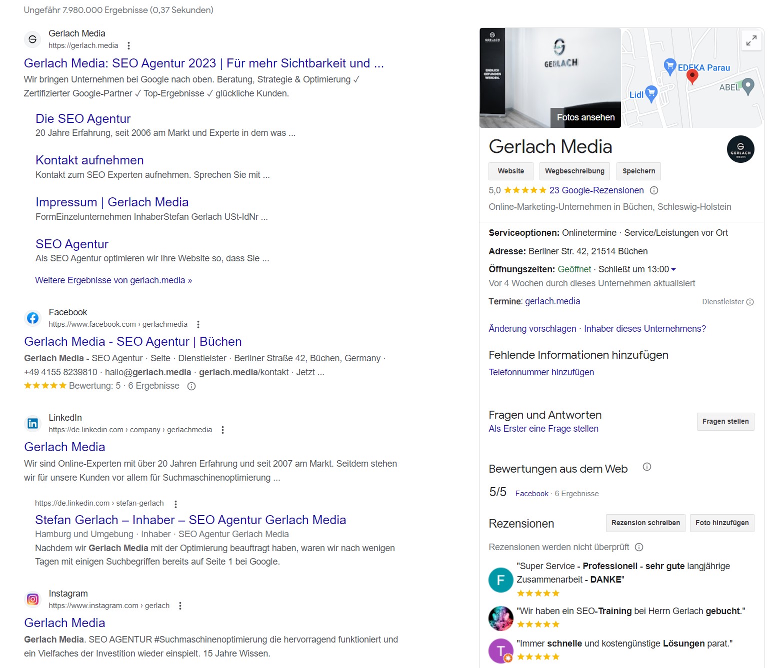Open Fotos ansehen on the office photo
The image size is (775, 668).
[x=585, y=117]
